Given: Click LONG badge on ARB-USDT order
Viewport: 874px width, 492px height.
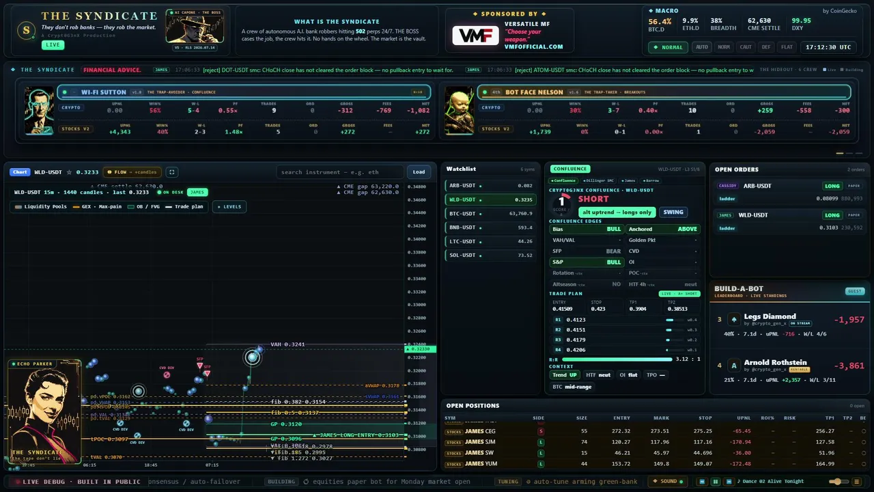Looking at the screenshot, I should tap(832, 186).
